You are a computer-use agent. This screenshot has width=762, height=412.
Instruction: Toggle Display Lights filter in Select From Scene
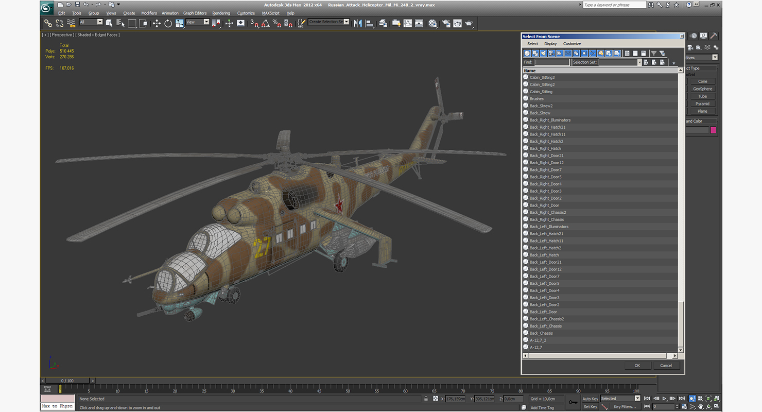click(x=544, y=53)
